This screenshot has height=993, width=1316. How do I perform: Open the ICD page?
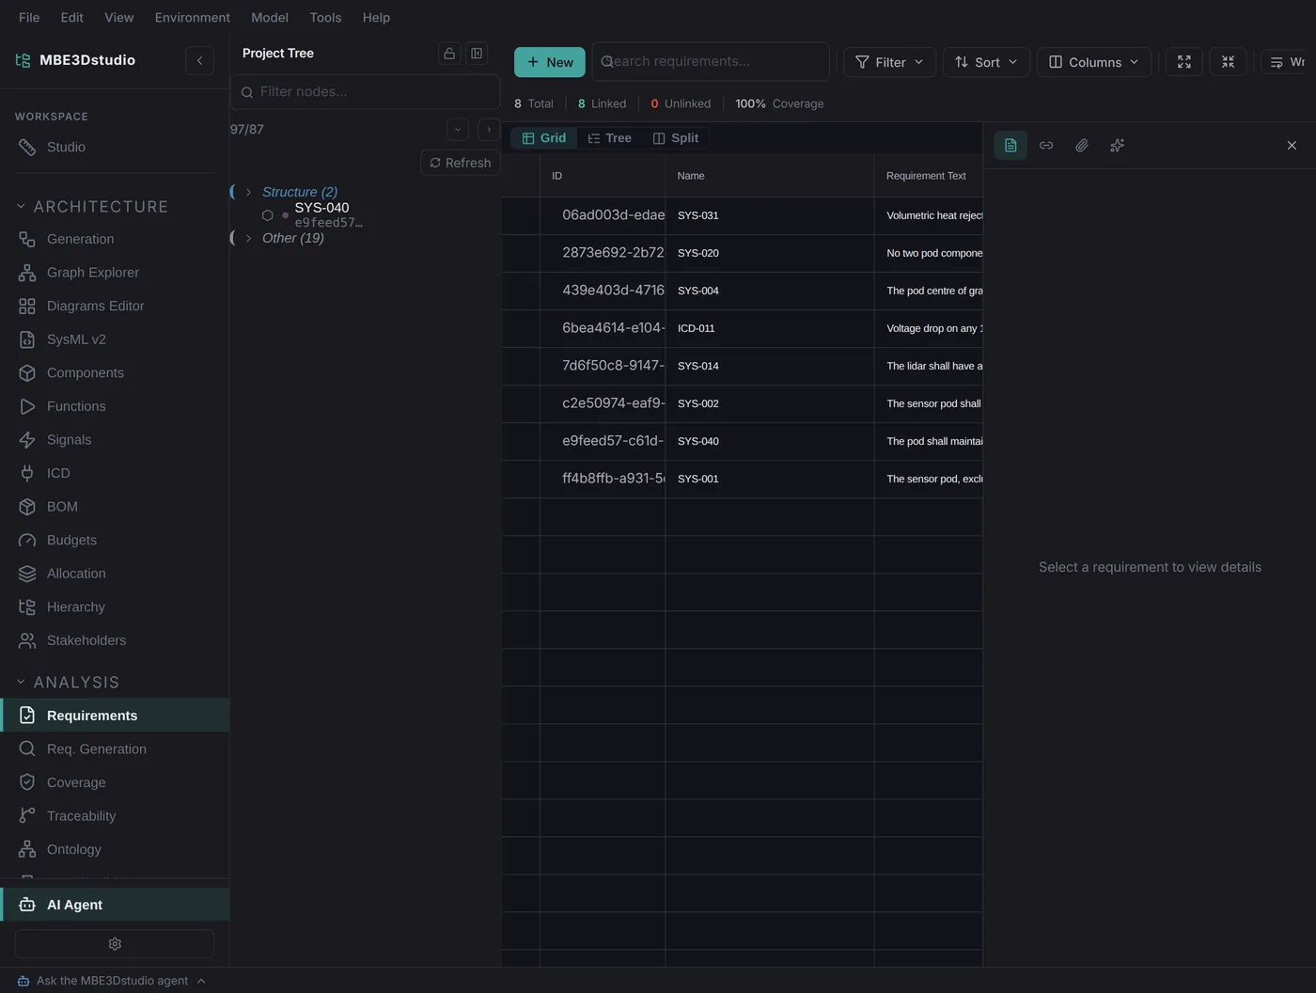tap(115, 473)
